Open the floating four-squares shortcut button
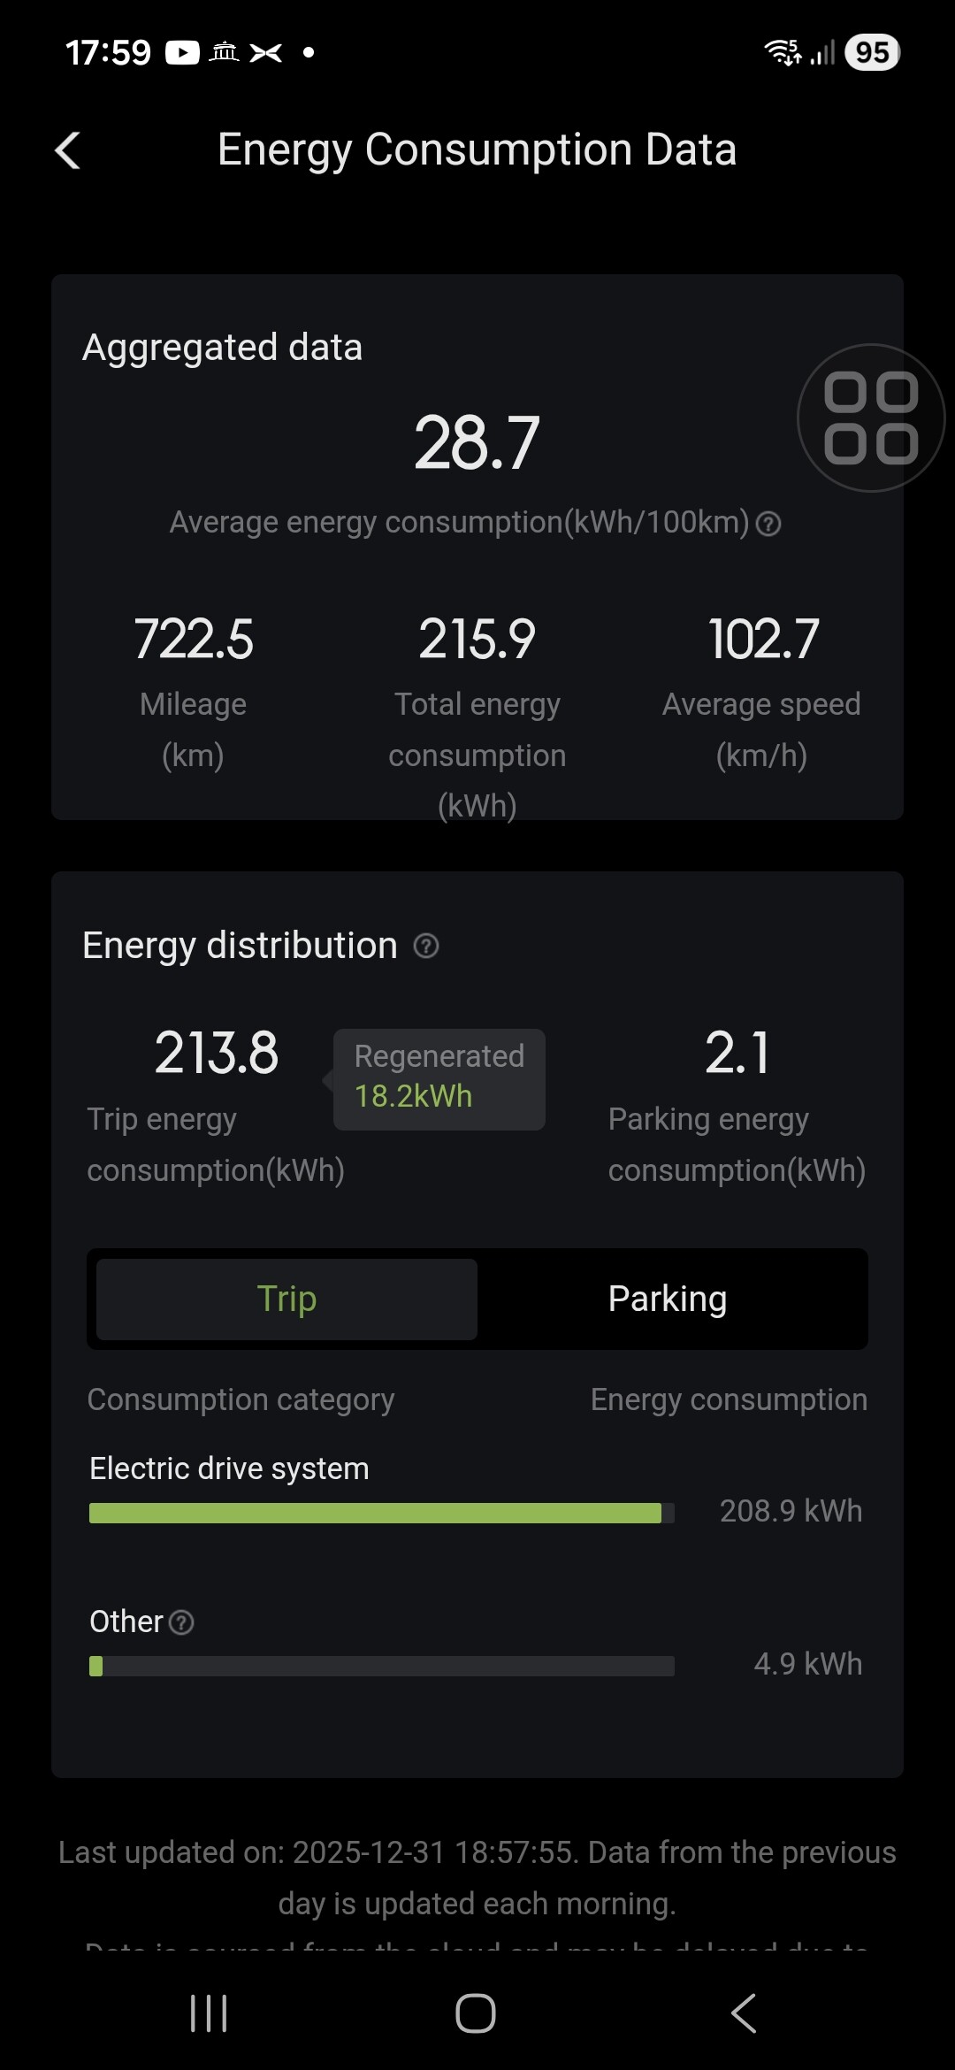The height and width of the screenshot is (2070, 955). pyautogui.click(x=871, y=418)
